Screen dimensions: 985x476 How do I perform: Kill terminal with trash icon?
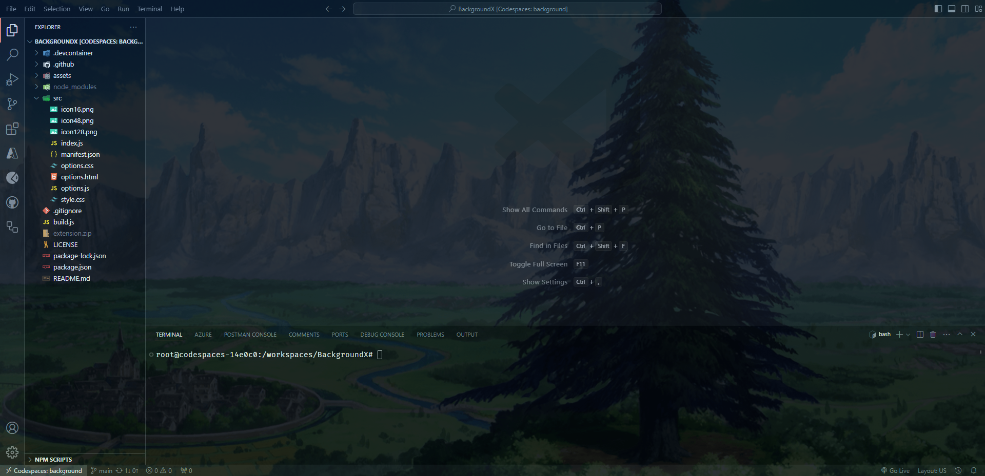(933, 335)
